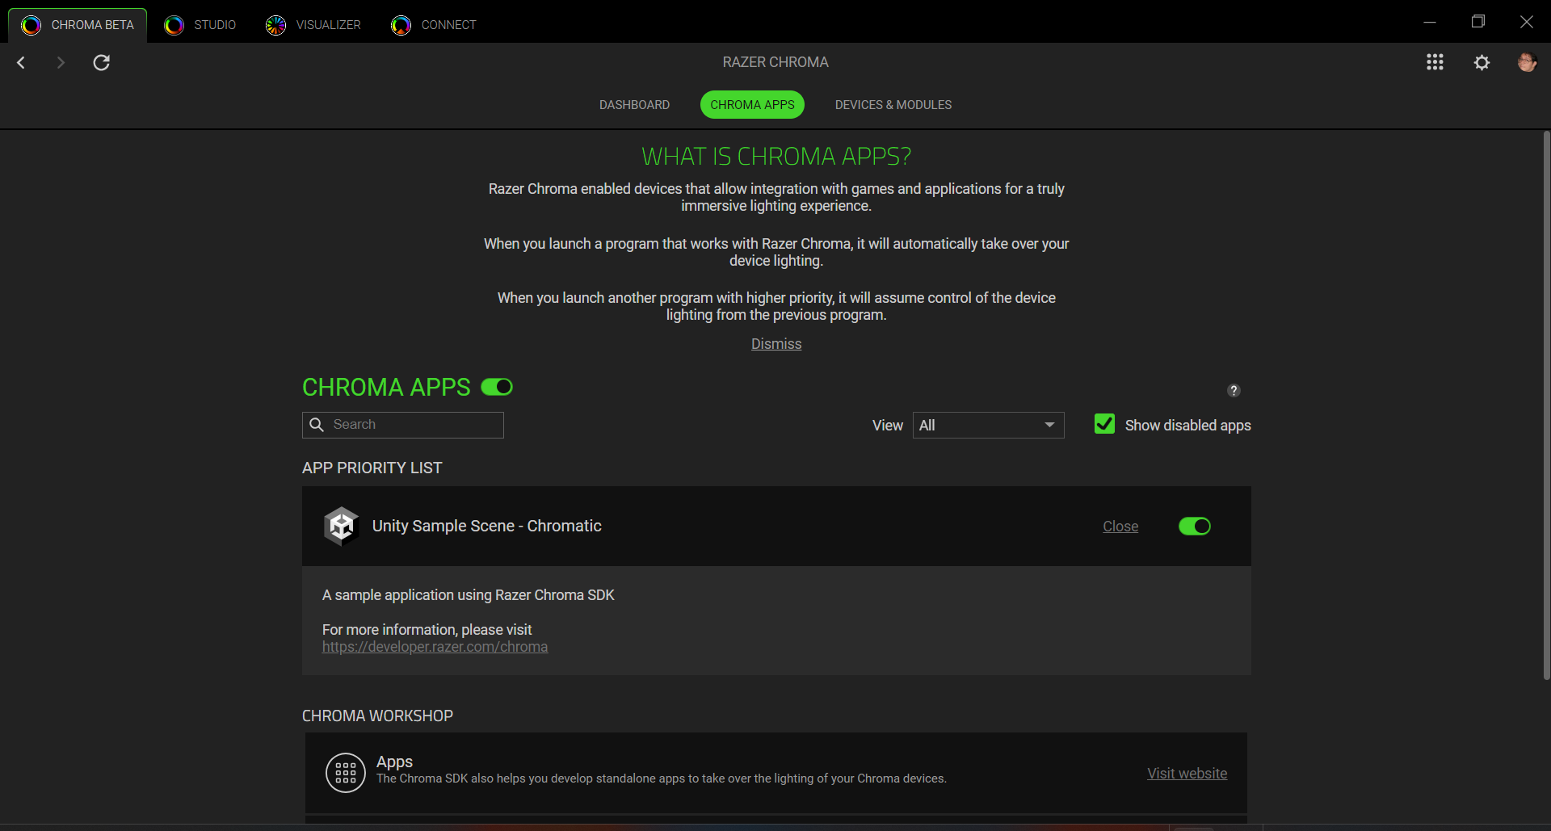Uncheck Show disabled apps checkbox
1551x831 pixels.
coord(1104,424)
